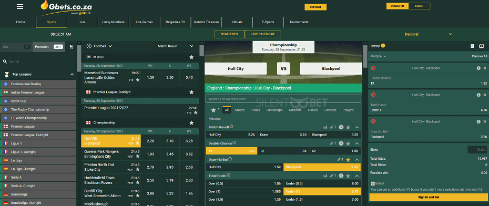Click the Deposit button
489x206 pixels.
315,7
